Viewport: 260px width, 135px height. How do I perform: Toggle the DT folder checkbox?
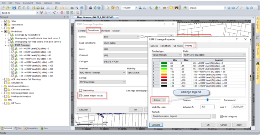pyautogui.click(x=6, y=28)
